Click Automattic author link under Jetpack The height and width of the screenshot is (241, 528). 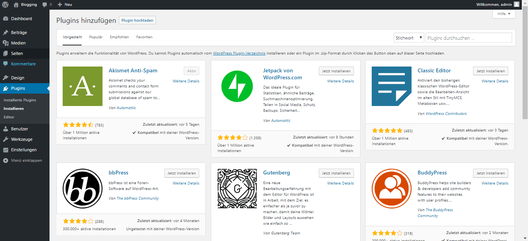coord(281,121)
